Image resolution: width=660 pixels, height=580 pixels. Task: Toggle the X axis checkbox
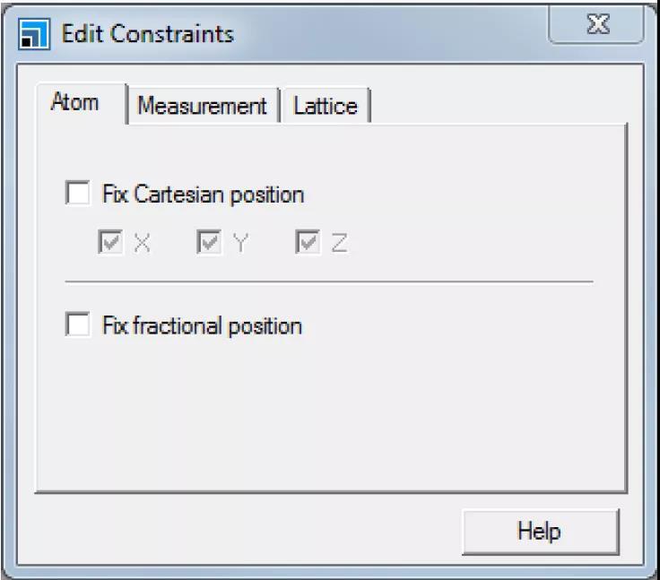tap(110, 243)
